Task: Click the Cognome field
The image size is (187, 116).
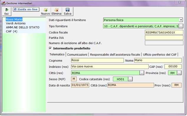Action: 97,60
